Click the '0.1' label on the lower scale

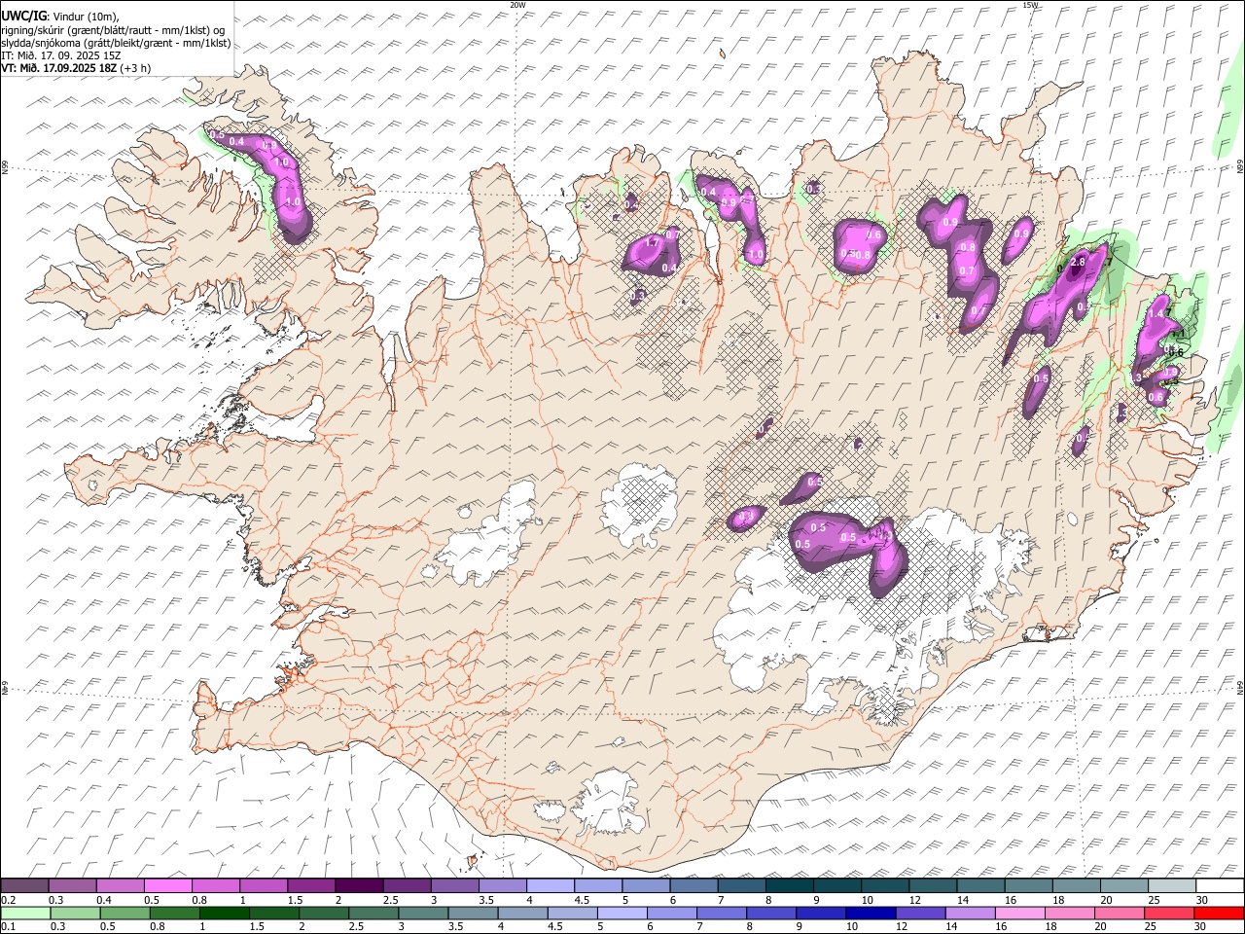(x=8, y=927)
